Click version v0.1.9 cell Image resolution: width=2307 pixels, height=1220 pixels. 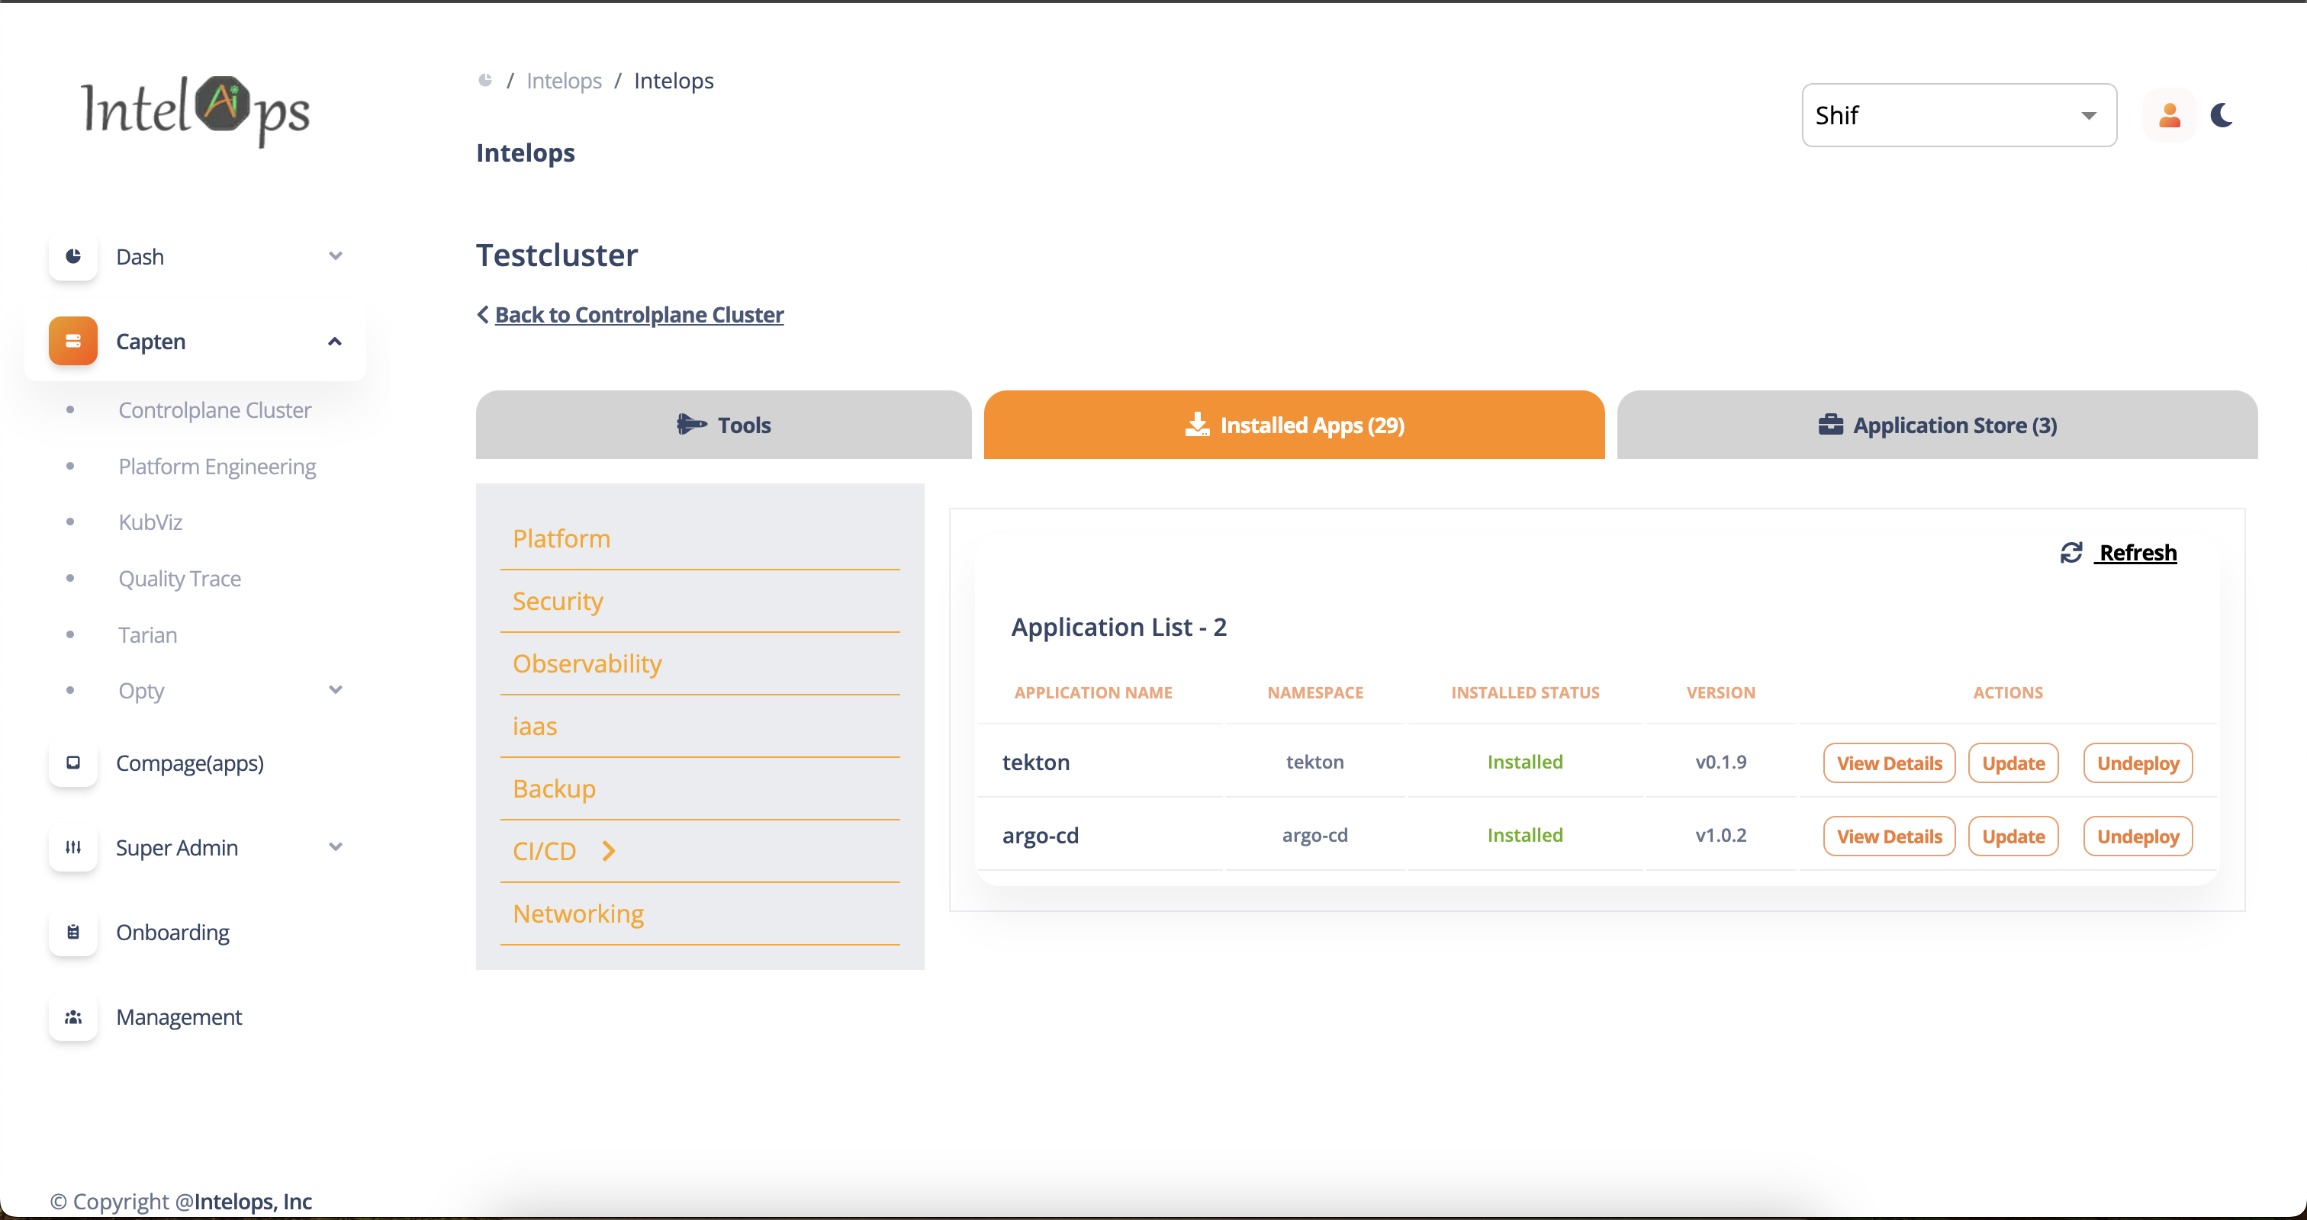1720,761
